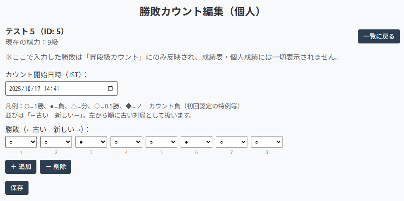Open result dropdown number 8
Screen dimensions: 404x201
pyautogui.click(x=267, y=142)
